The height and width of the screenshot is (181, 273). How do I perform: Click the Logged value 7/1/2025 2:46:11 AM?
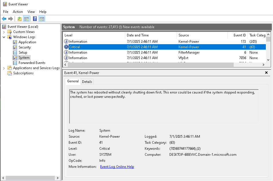pos(185,137)
